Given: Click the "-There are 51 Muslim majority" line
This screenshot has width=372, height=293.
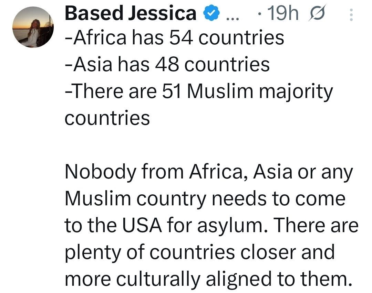Looking at the screenshot, I should [199, 91].
